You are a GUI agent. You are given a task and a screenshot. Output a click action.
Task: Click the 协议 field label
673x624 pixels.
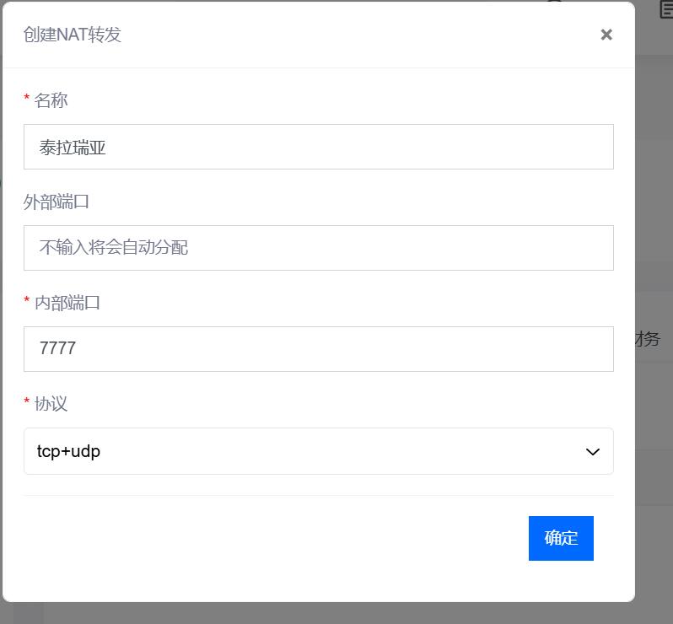pos(51,404)
